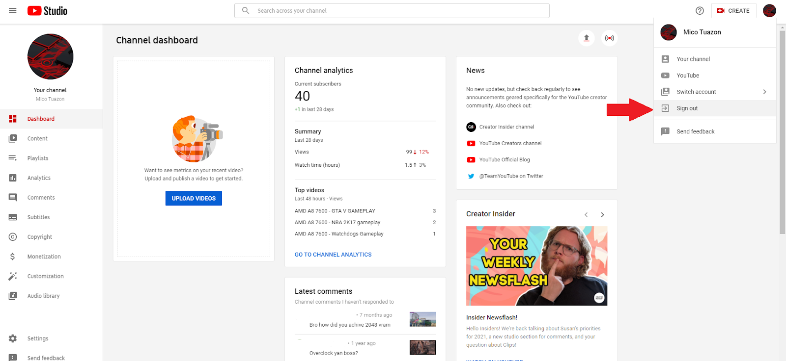Viewport: 786px width, 361px height.
Task: Open Analytics section in sidebar
Action: (51, 178)
